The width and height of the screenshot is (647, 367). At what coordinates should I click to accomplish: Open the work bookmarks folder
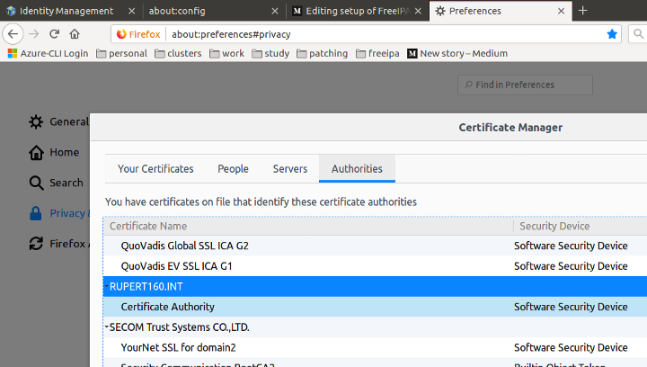(226, 53)
